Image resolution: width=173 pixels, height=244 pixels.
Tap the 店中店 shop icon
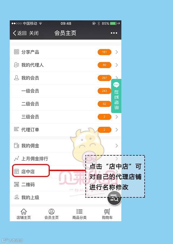click(16, 172)
